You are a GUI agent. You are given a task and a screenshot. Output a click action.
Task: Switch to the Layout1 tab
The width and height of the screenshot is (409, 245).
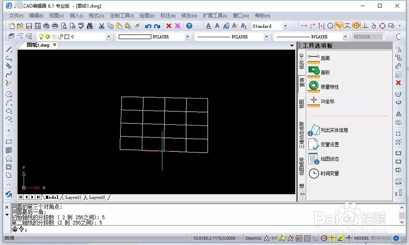pos(73,197)
